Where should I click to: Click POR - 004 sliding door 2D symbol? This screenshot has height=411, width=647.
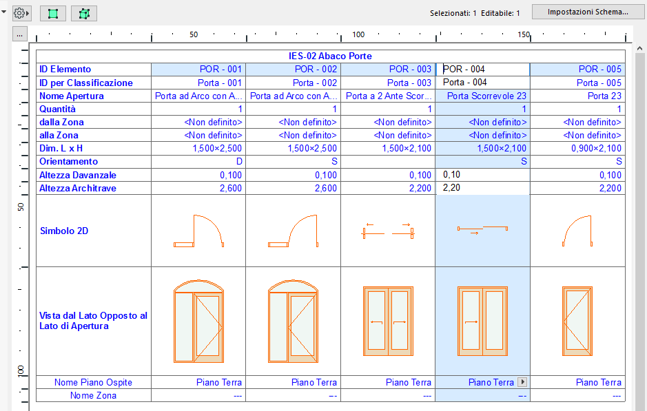(483, 230)
